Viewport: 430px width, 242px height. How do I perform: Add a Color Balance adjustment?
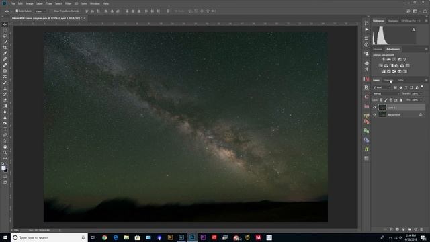pos(386,66)
